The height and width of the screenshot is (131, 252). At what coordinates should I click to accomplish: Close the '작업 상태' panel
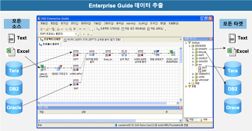pyautogui.click(x=181, y=108)
